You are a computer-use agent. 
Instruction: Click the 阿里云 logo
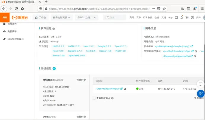click(20, 17)
